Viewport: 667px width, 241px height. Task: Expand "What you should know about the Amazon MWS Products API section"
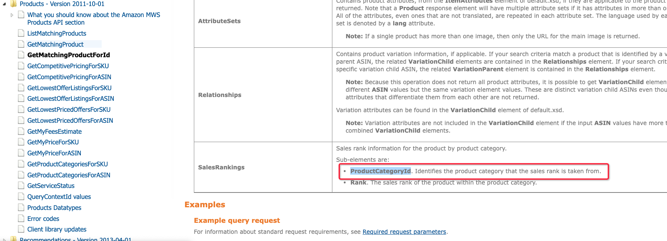tap(11, 15)
